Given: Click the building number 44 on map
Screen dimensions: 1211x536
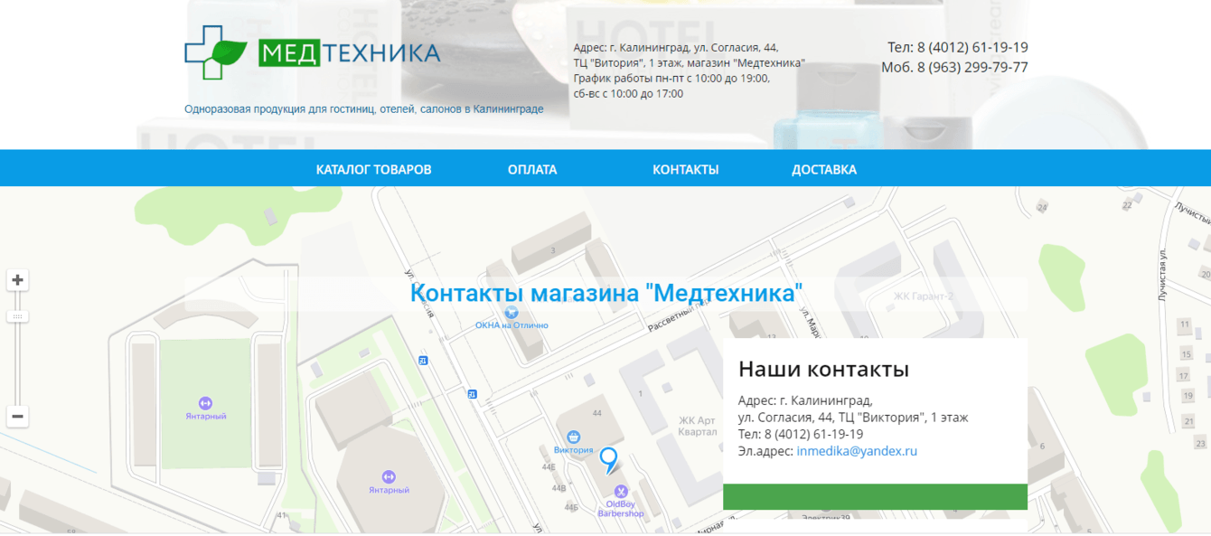Looking at the screenshot, I should click(x=596, y=413).
